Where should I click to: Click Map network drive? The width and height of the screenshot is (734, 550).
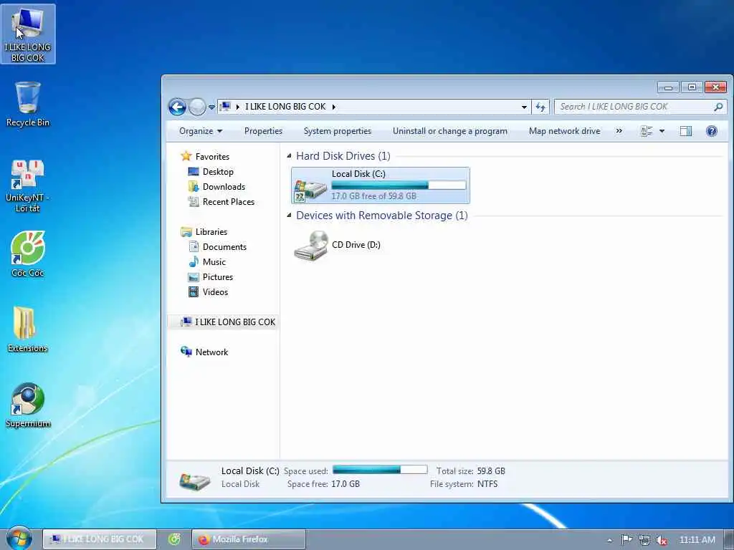coord(565,132)
